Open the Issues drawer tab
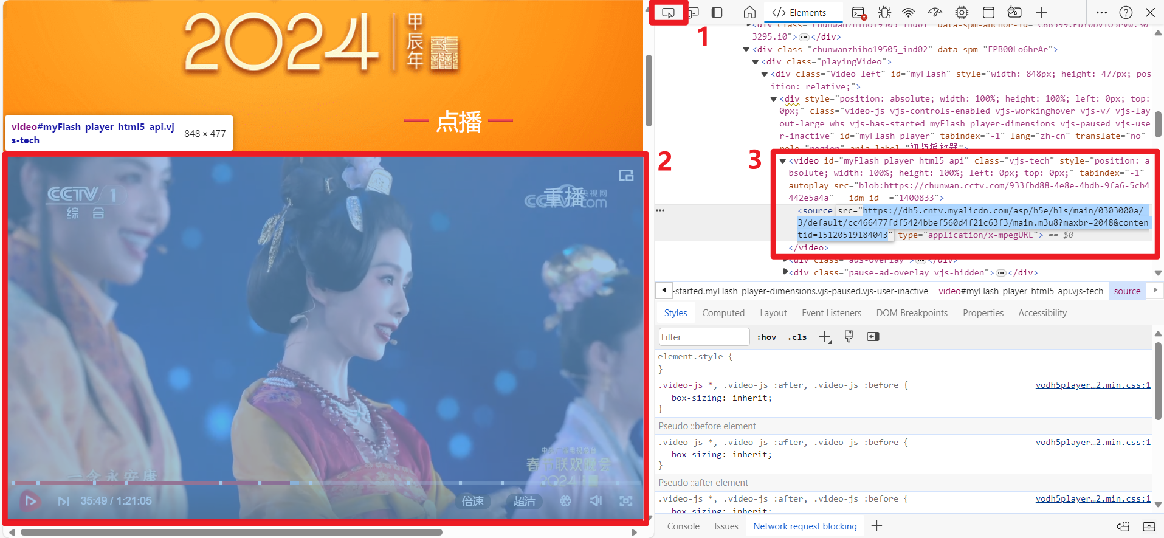Screen dimensions: 1164x538 726,526
